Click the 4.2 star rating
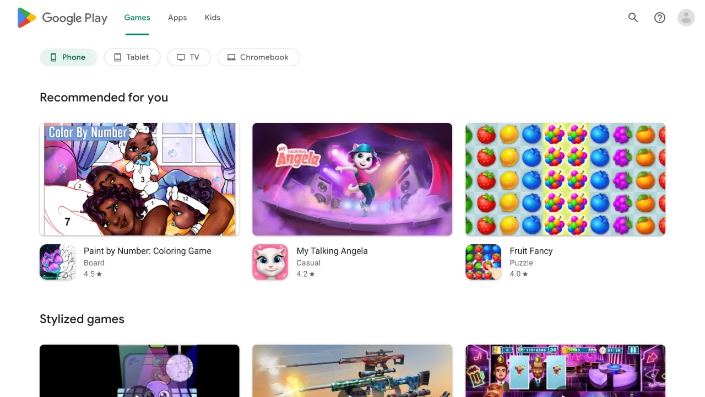 pos(306,274)
